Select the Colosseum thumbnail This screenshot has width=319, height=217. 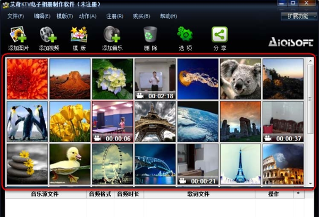pos(283,164)
